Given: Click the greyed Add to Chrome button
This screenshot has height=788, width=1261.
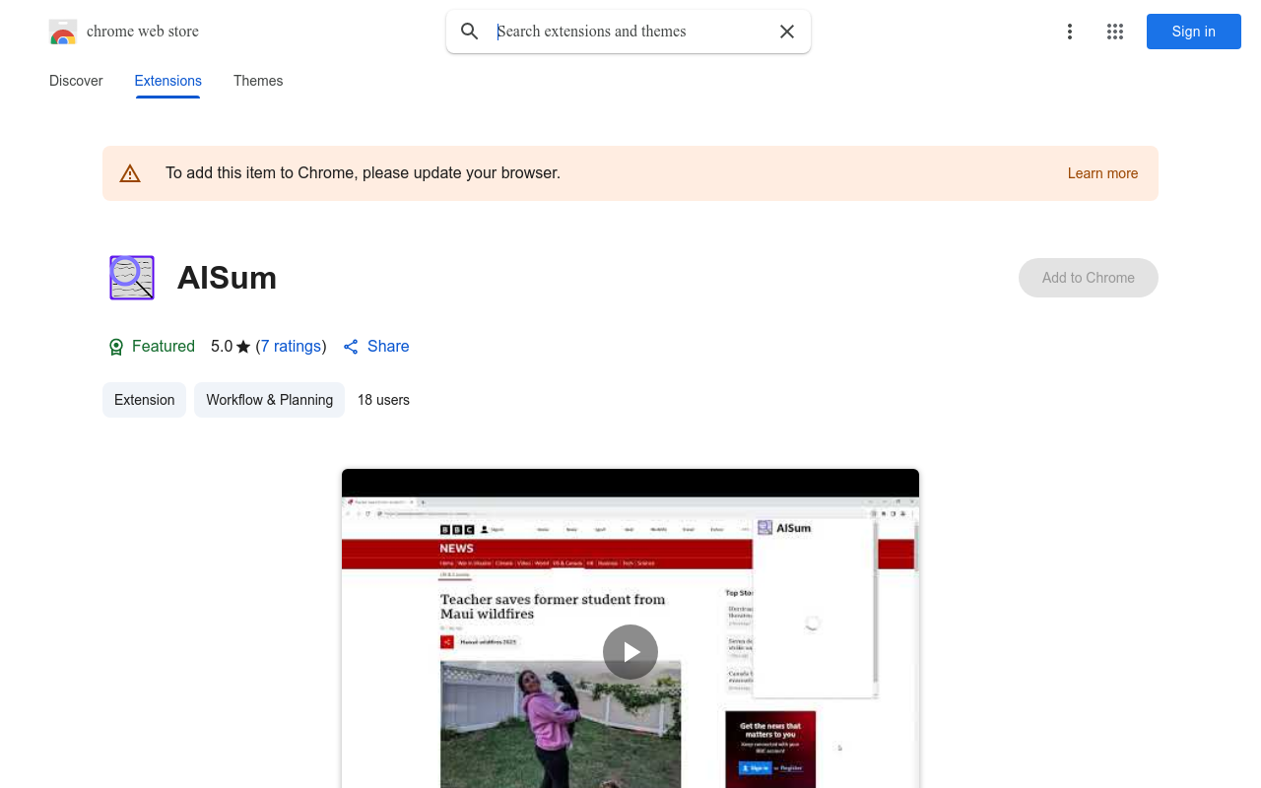Looking at the screenshot, I should point(1089,278).
